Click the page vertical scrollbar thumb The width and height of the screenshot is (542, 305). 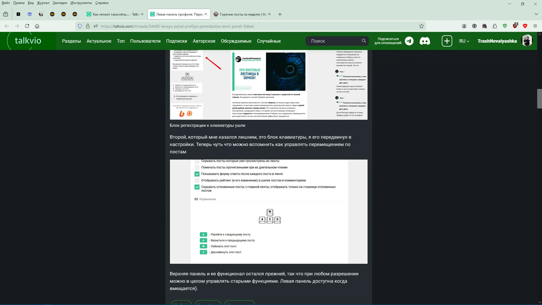coord(539,99)
